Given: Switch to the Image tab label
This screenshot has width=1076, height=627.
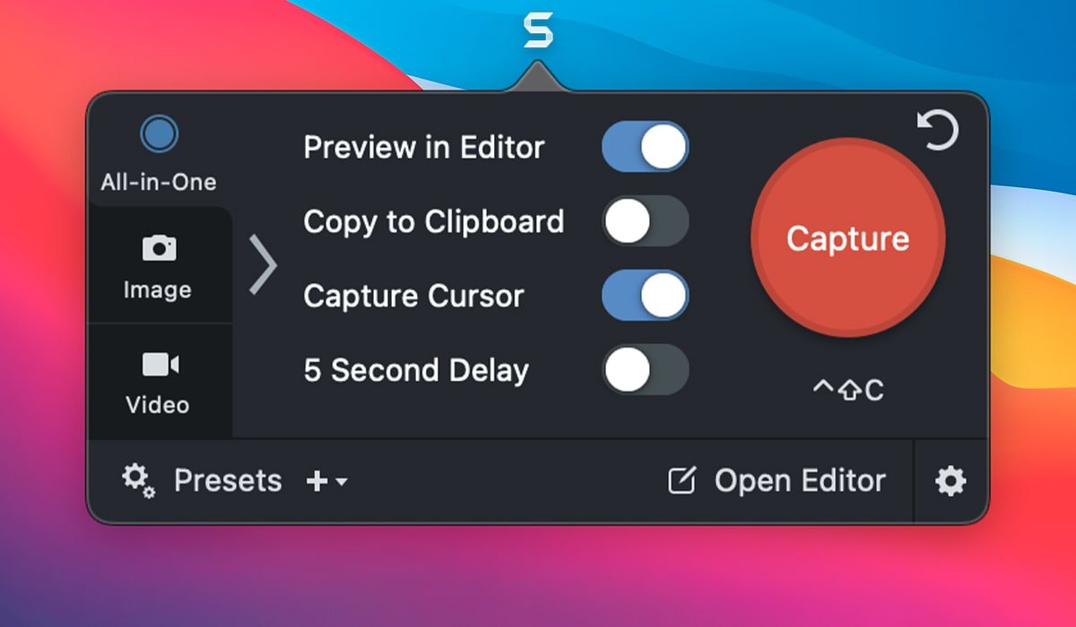Looking at the screenshot, I should (158, 290).
